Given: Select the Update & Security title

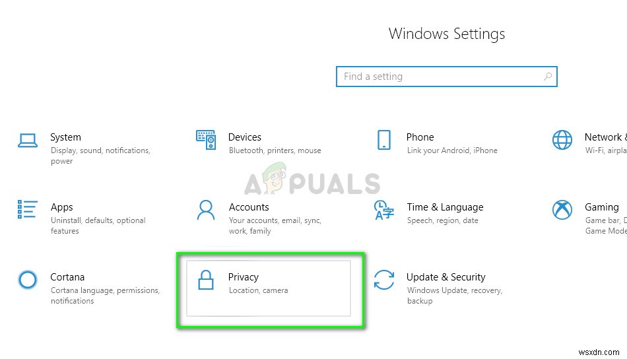Looking at the screenshot, I should [446, 277].
